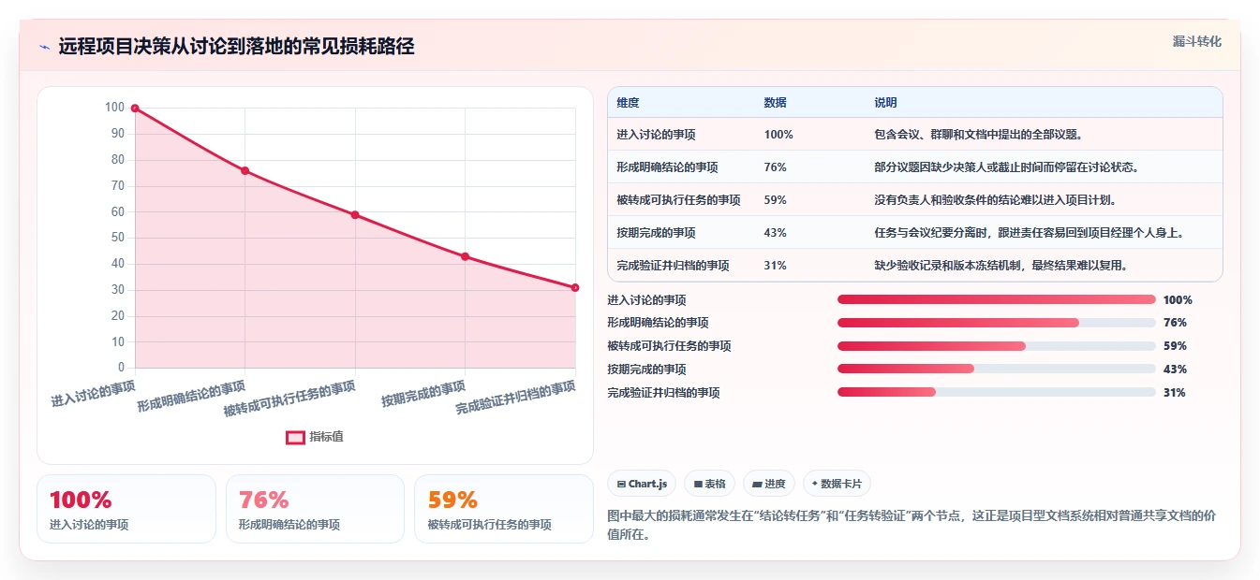Click the 数据 table column header
The width and height of the screenshot is (1260, 580).
pos(776,103)
